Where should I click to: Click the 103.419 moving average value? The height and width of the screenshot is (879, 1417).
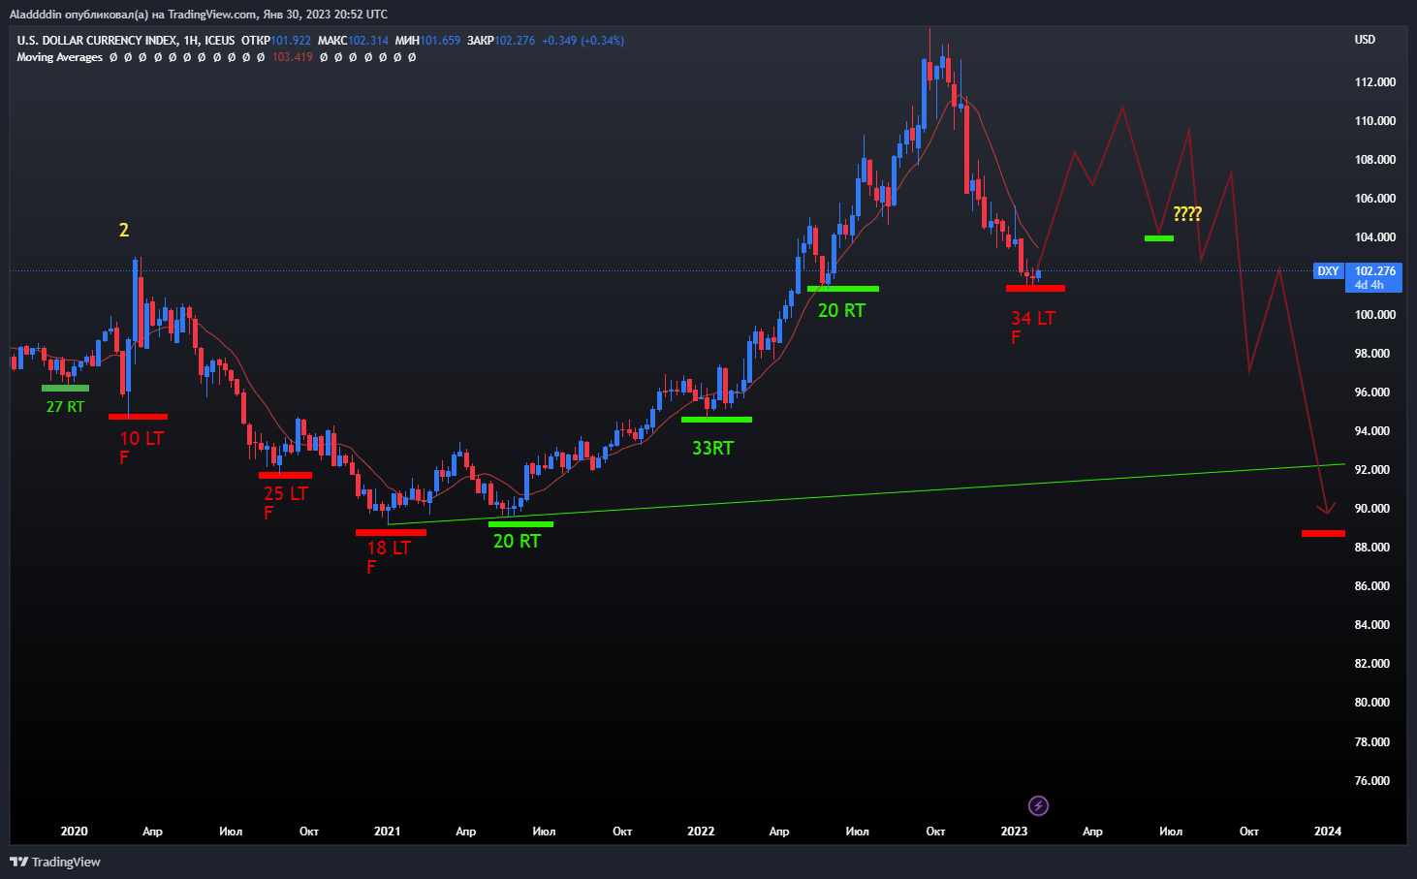click(293, 57)
